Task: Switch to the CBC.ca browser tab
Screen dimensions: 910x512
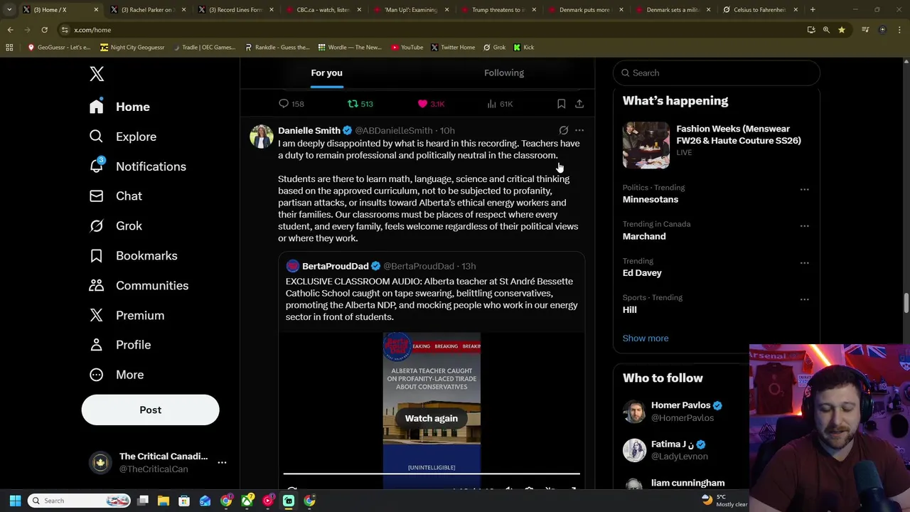Action: (x=323, y=10)
